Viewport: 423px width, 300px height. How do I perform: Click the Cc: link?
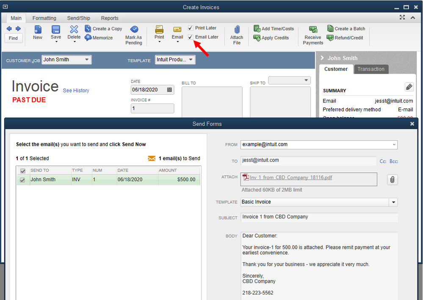click(x=383, y=161)
